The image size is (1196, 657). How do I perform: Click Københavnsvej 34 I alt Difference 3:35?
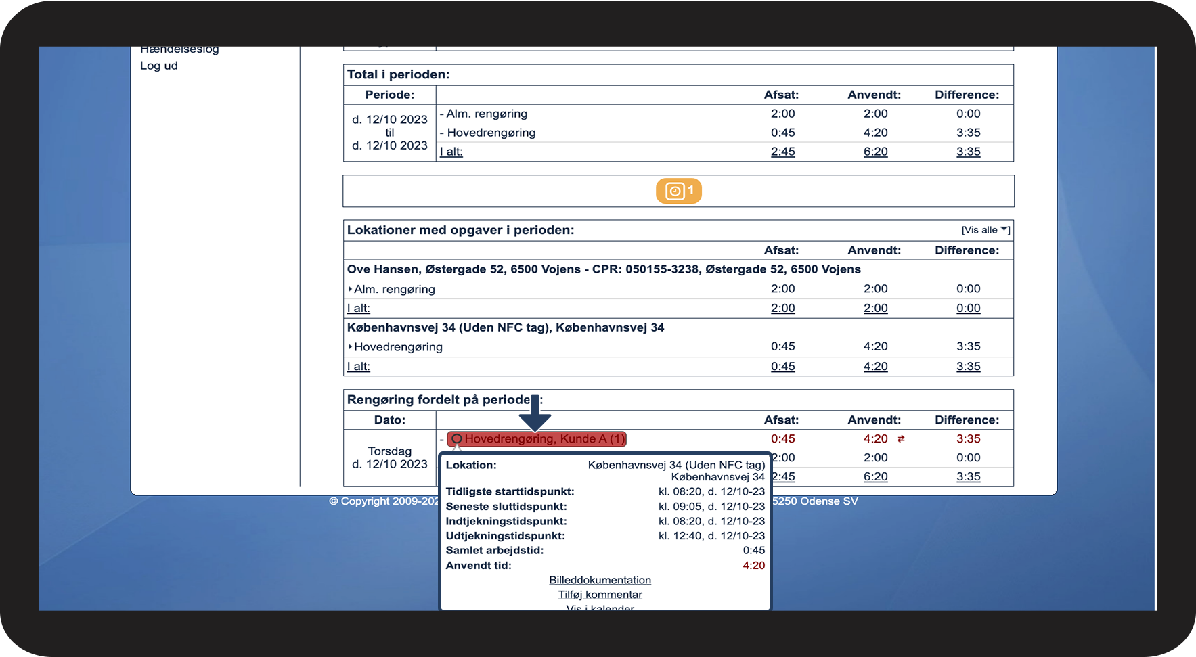click(969, 366)
